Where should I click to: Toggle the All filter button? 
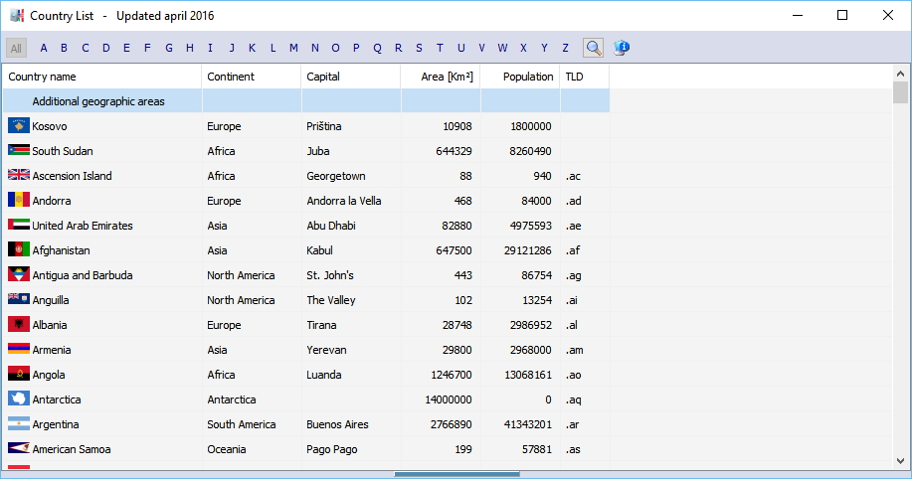16,48
